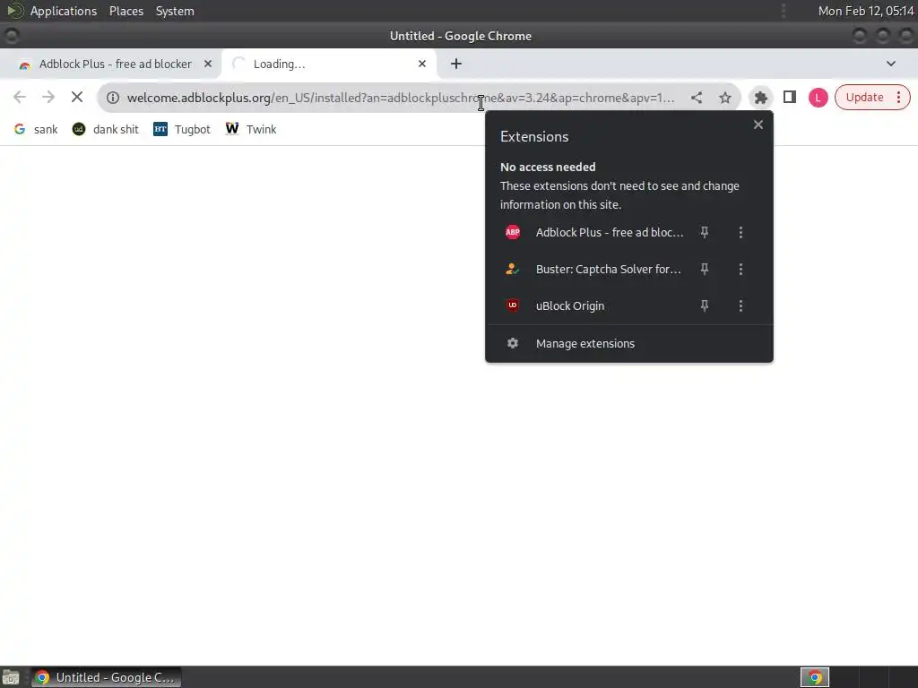This screenshot has height=688, width=918.
Task: Click the clock Mon Feb 12
Action: tap(866, 11)
